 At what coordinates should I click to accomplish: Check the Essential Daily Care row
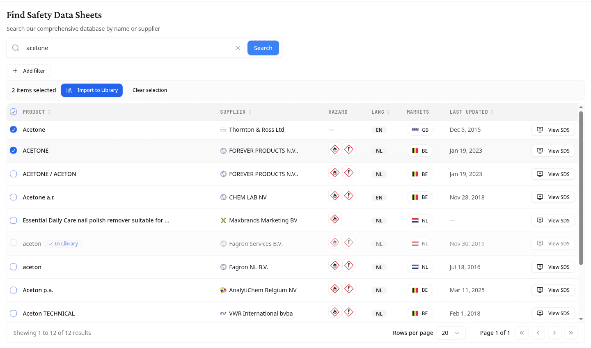(14, 220)
